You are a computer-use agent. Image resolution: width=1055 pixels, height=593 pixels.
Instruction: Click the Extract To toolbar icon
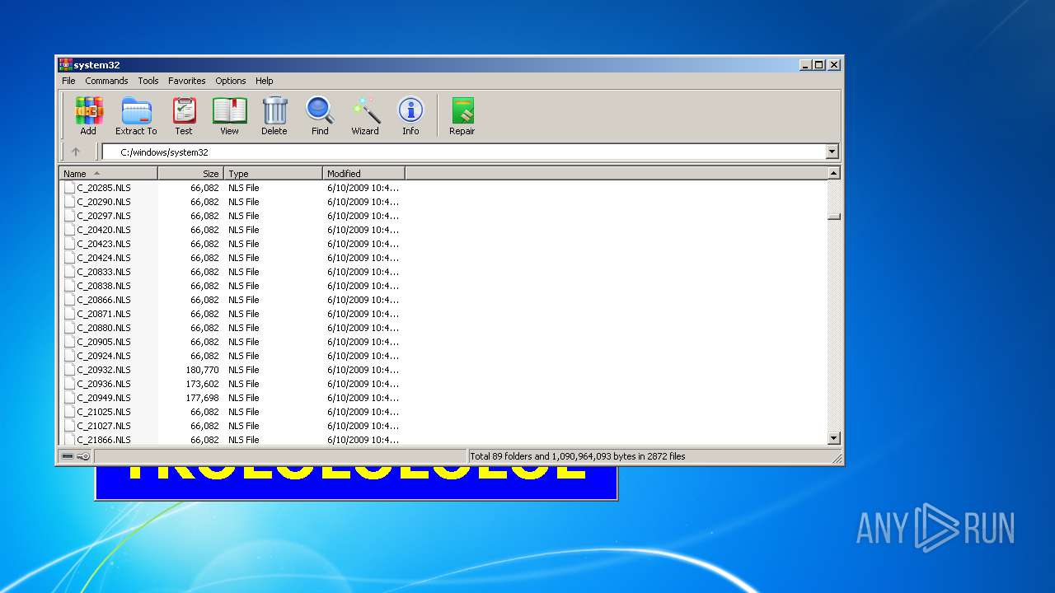coord(136,110)
